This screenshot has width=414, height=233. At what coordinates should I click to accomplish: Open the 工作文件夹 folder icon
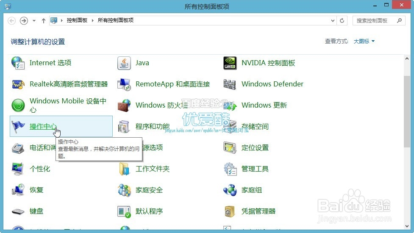[x=124, y=169]
